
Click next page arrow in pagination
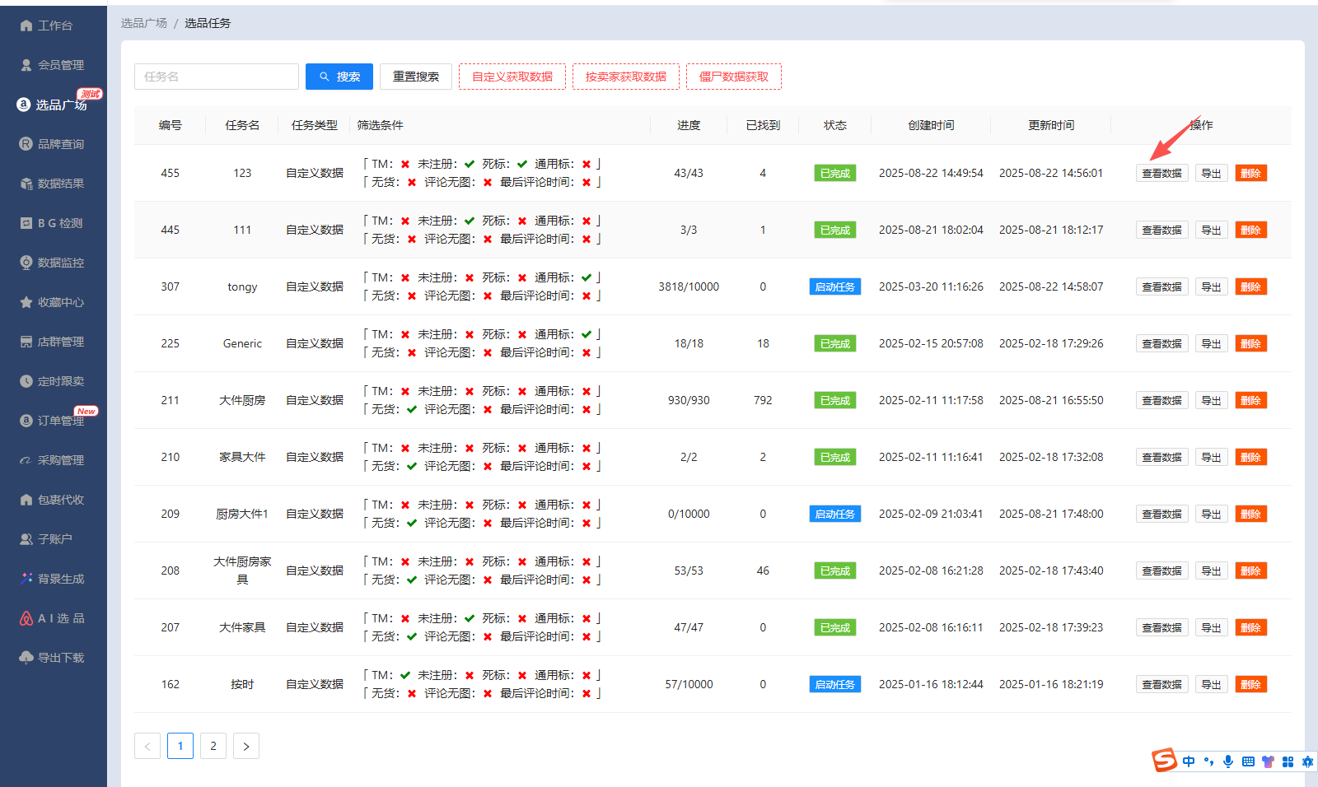pos(246,746)
